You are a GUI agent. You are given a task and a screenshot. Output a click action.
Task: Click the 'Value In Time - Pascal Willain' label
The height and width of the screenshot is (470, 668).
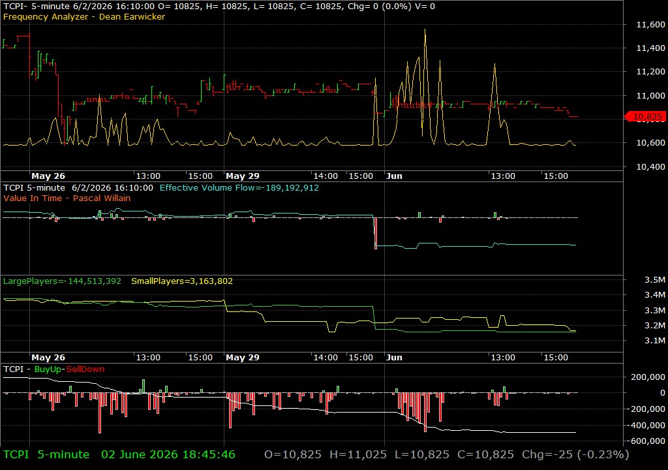point(67,198)
